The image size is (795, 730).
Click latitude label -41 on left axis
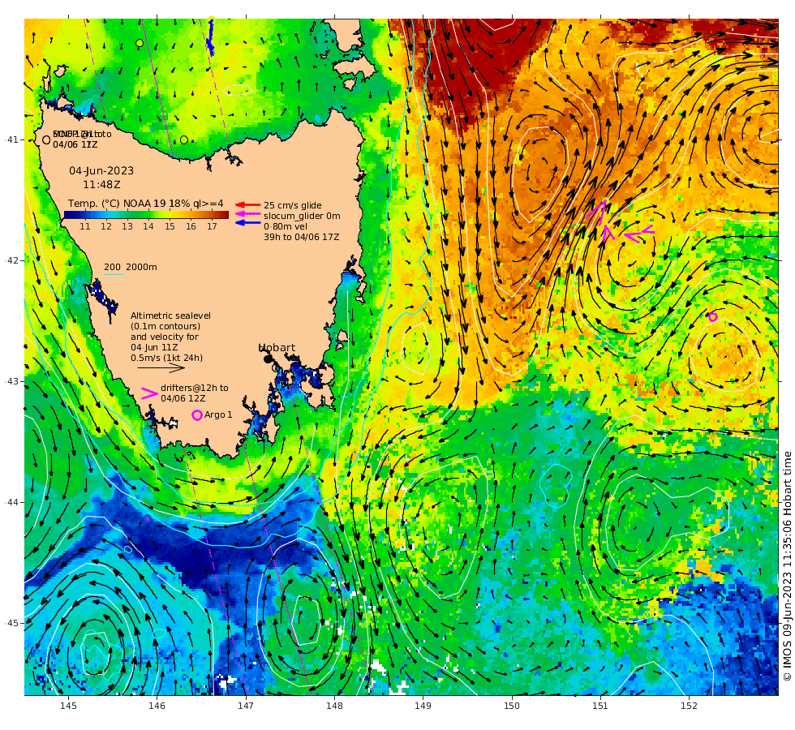point(12,140)
